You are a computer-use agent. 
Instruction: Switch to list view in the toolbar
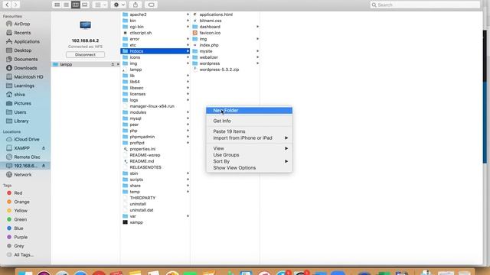67,5
